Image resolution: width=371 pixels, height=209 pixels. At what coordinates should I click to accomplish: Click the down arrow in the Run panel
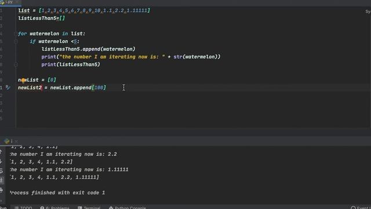(1, 161)
